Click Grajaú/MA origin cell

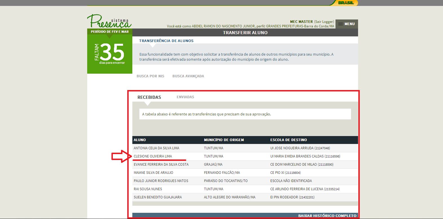tap(213, 165)
